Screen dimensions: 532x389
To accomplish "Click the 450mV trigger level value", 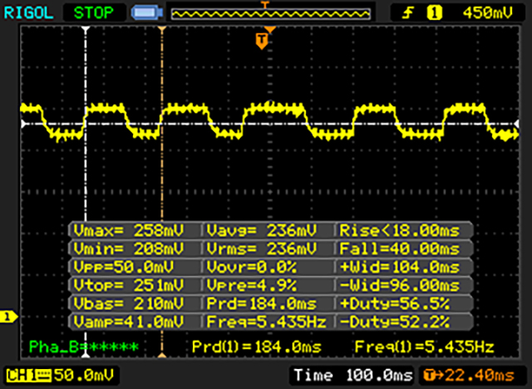I will click(488, 13).
